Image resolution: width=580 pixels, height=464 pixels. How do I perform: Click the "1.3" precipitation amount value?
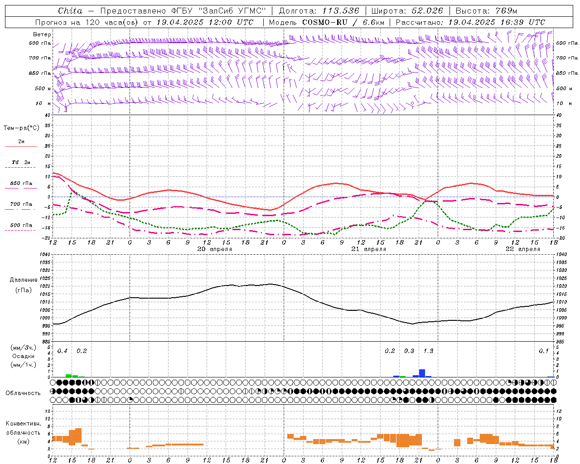pos(428,351)
